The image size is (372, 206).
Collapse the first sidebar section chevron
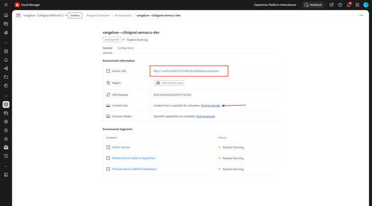click(x=6, y=43)
